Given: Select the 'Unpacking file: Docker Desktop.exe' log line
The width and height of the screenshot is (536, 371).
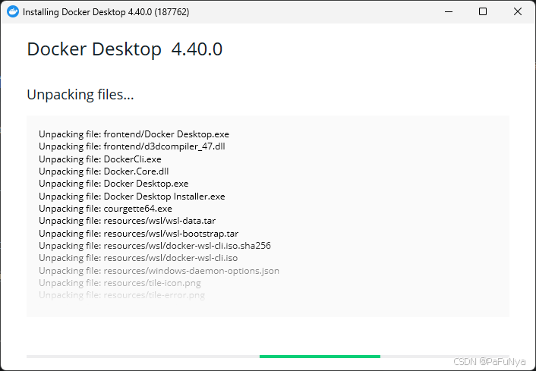Looking at the screenshot, I should [113, 184].
